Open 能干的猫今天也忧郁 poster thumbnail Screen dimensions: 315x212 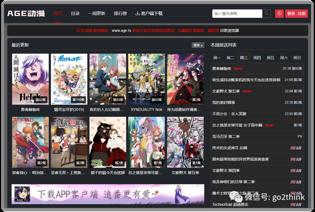108,142
